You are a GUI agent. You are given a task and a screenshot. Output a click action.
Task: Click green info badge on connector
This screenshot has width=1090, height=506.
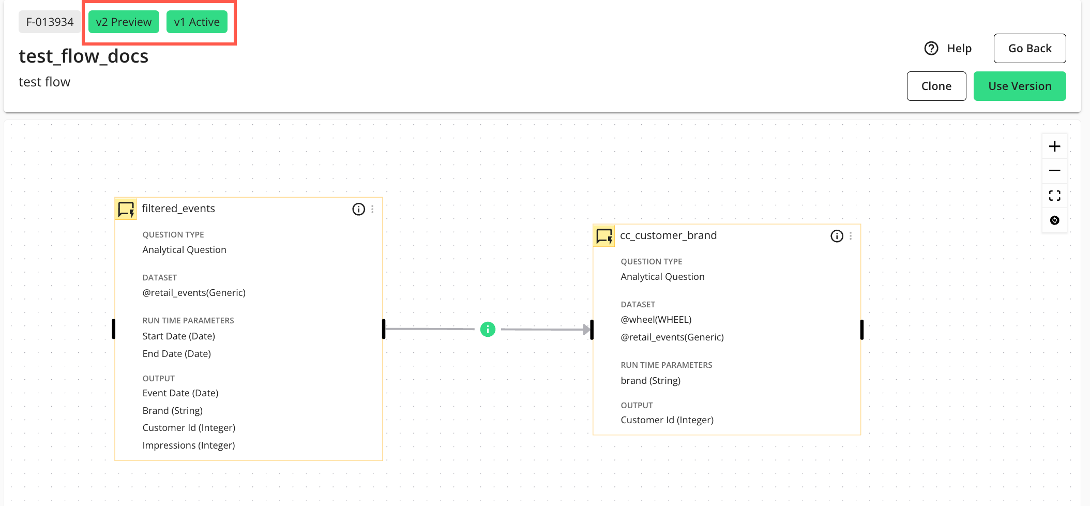click(x=488, y=329)
